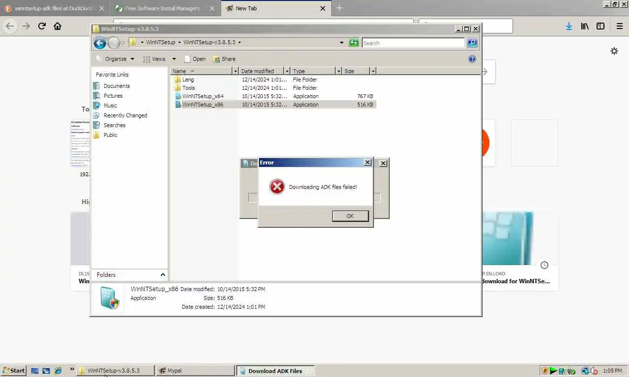Open Documents in Favorite Links
Screen dimensions: 629x377
(x=112, y=86)
